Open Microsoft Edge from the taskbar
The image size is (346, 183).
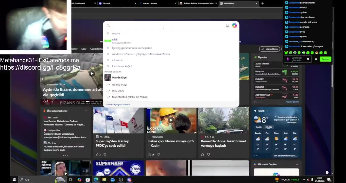coord(96,180)
